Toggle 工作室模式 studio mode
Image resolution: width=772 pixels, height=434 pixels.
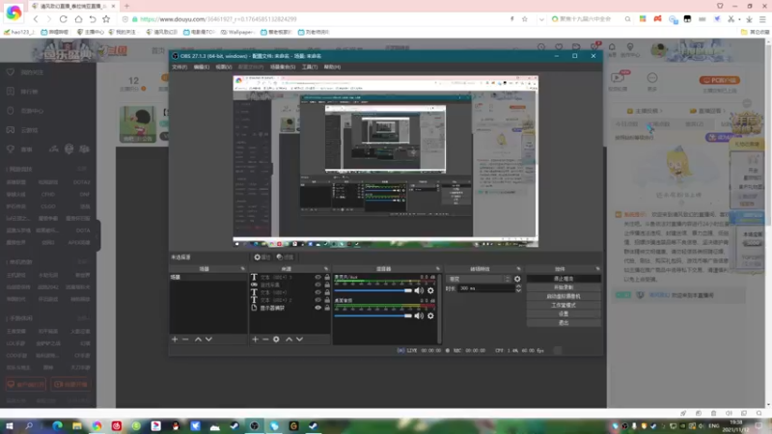(564, 305)
